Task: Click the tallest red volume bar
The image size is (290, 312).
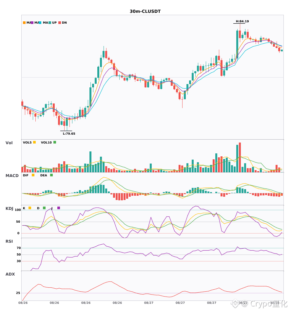Action: click(x=240, y=157)
